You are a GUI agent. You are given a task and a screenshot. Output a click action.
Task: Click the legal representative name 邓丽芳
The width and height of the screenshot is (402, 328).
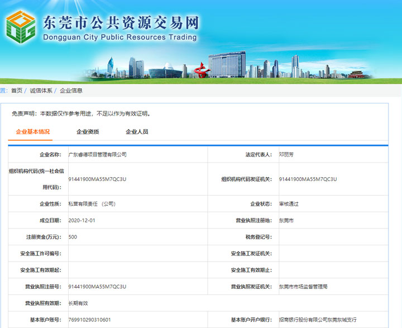(287, 154)
